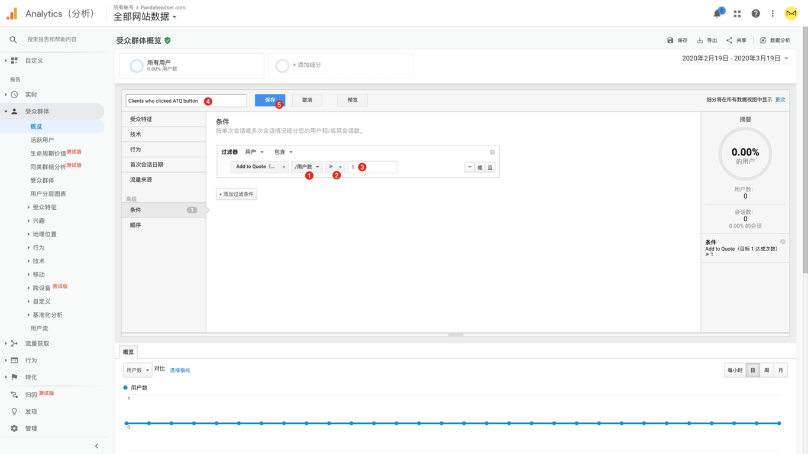Open the Add to Quote metric dropdown
The image size is (808, 454).
[x=260, y=167]
